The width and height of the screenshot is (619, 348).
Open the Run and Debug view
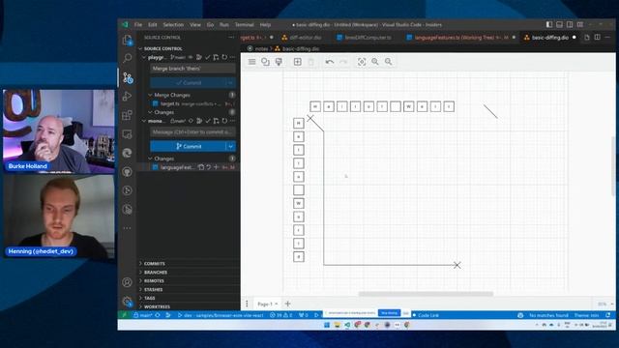tap(127, 96)
